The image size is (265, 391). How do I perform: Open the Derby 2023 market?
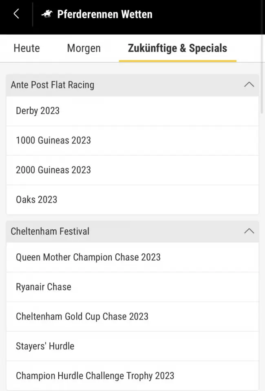[132, 111]
